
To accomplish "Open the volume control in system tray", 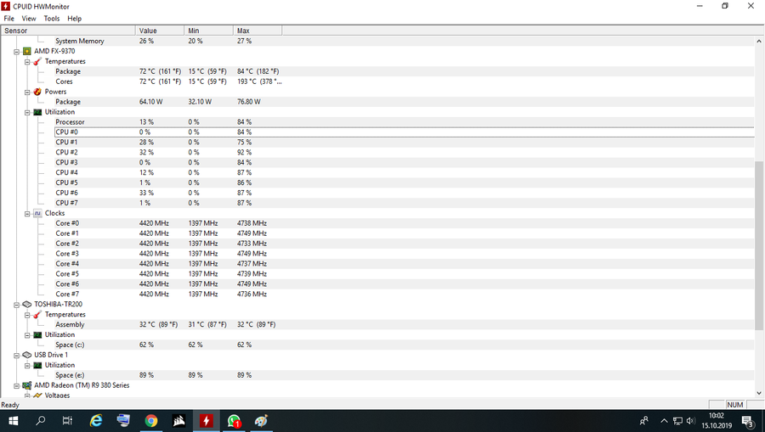I will click(690, 421).
